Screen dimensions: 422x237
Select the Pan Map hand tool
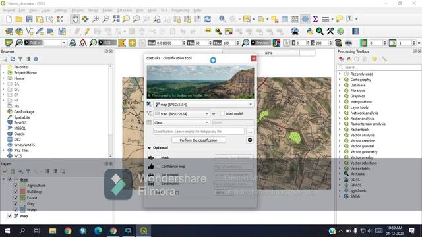(75, 19)
